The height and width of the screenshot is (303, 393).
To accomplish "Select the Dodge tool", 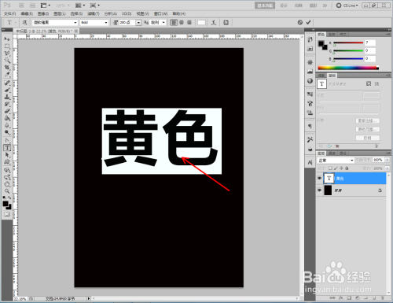I will [7, 132].
